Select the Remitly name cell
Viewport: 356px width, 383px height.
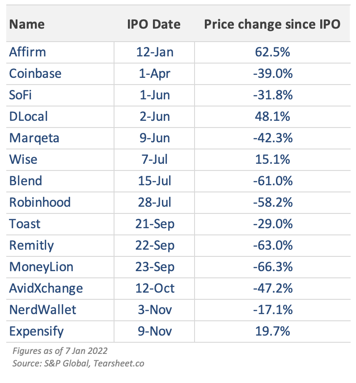pos(32,245)
